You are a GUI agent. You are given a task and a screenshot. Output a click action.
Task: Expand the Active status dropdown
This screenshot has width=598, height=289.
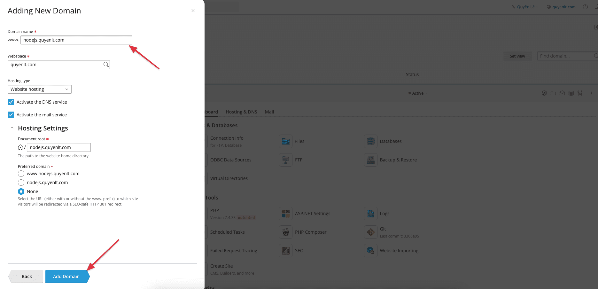(x=418, y=93)
